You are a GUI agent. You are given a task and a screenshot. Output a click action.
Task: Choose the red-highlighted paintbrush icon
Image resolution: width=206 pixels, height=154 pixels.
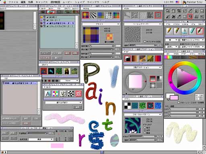coord(200,31)
